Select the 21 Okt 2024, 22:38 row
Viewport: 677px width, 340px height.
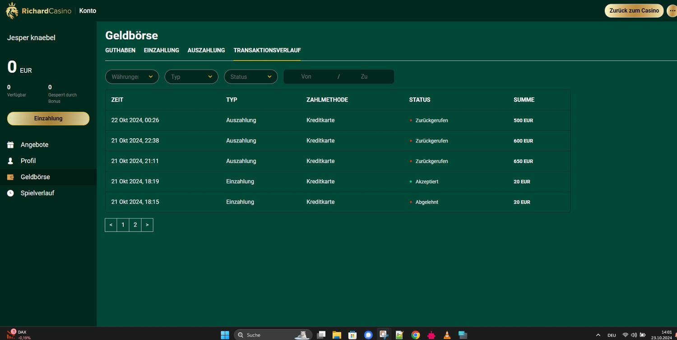pos(338,141)
